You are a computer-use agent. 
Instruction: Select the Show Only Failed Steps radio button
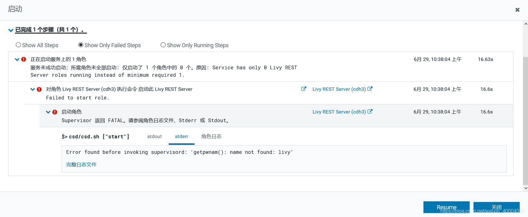tap(81, 45)
